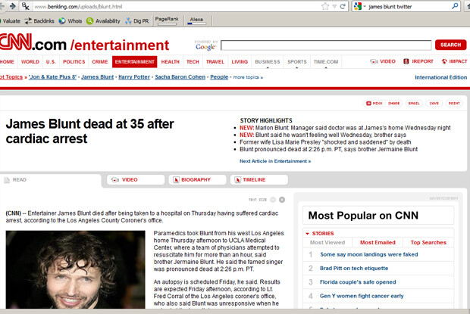Click the Google search input field
Image resolution: width=470 pixels, height=314 pixels.
326,45
